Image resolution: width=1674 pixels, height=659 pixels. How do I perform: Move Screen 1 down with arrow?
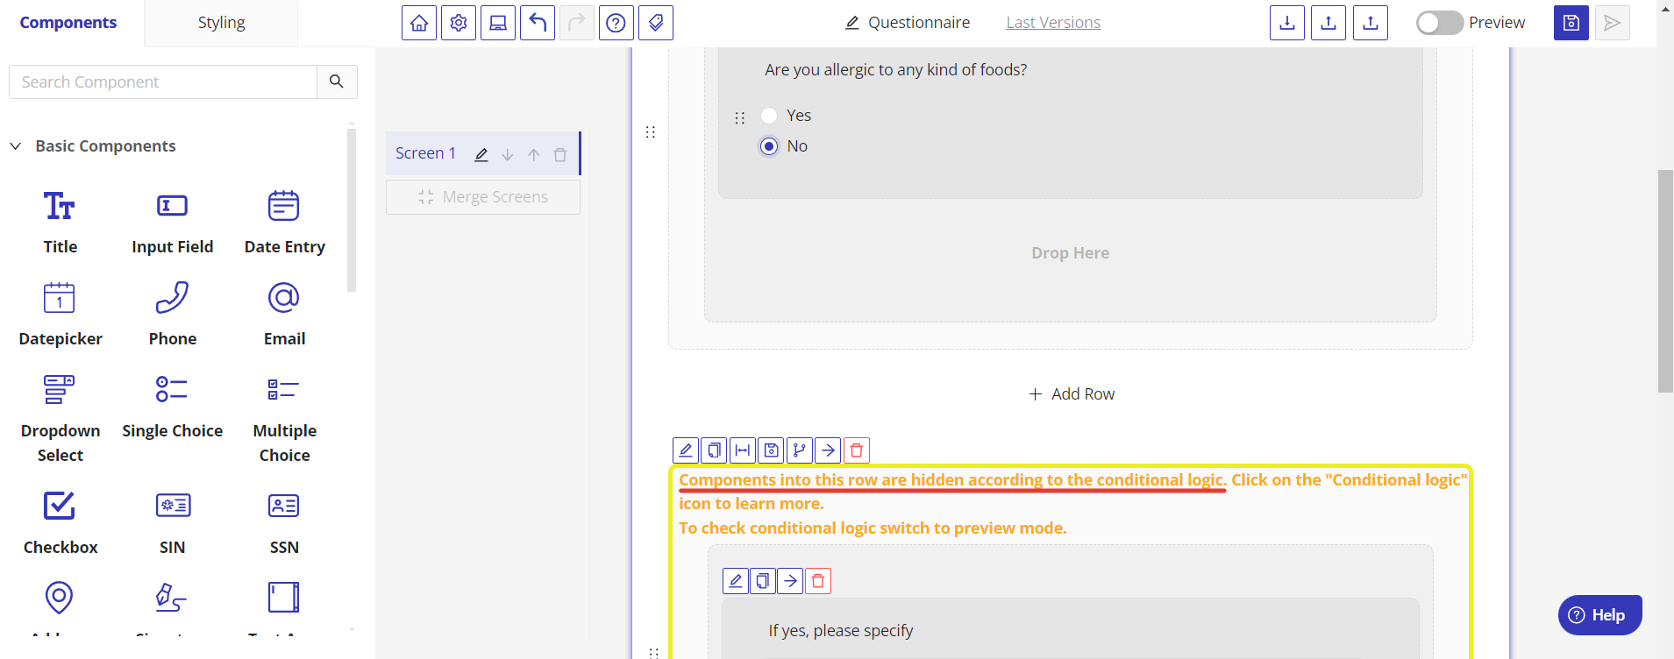click(508, 155)
